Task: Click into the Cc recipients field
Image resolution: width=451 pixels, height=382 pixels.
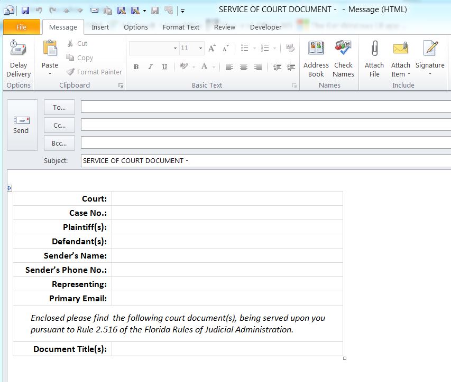Action: click(x=266, y=125)
